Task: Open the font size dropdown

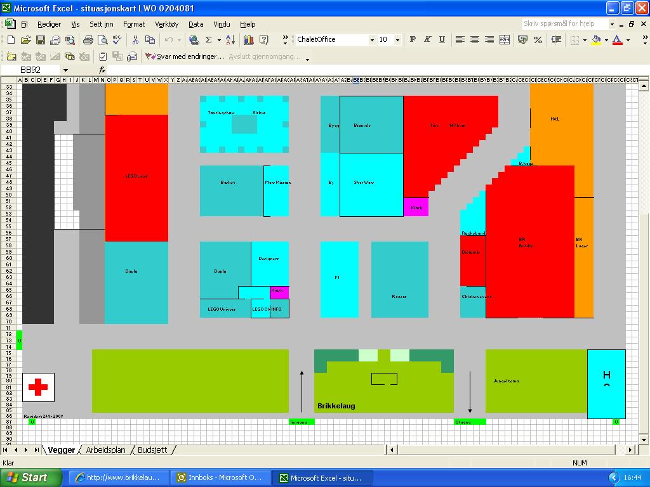Action: [397, 40]
